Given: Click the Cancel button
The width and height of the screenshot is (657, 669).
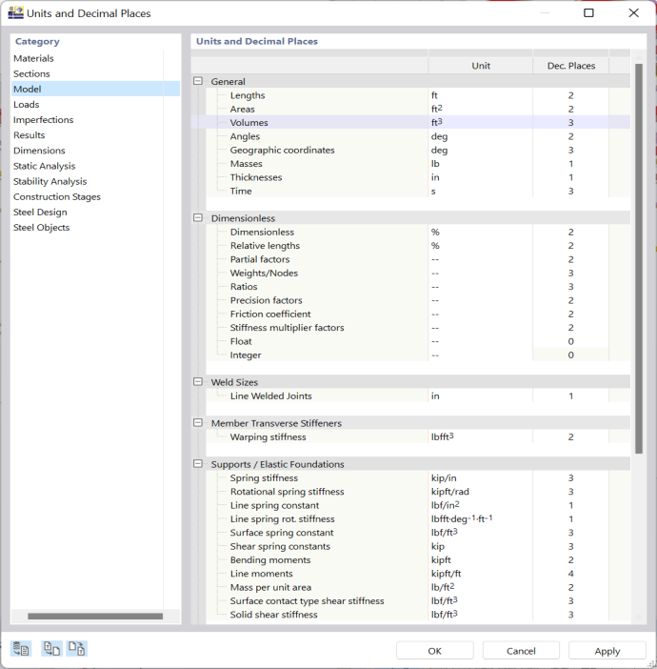Looking at the screenshot, I should 521,651.
